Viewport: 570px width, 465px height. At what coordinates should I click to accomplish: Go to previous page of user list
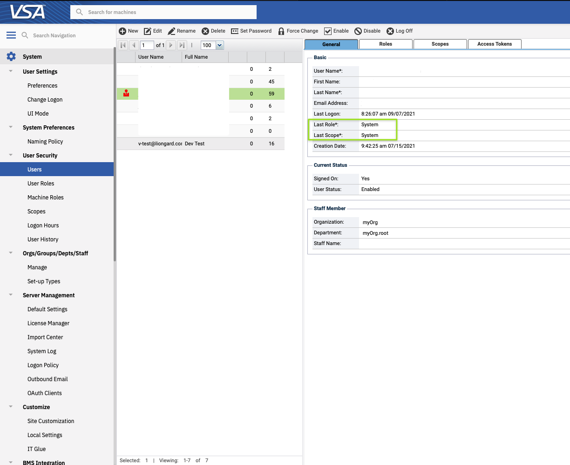point(134,45)
